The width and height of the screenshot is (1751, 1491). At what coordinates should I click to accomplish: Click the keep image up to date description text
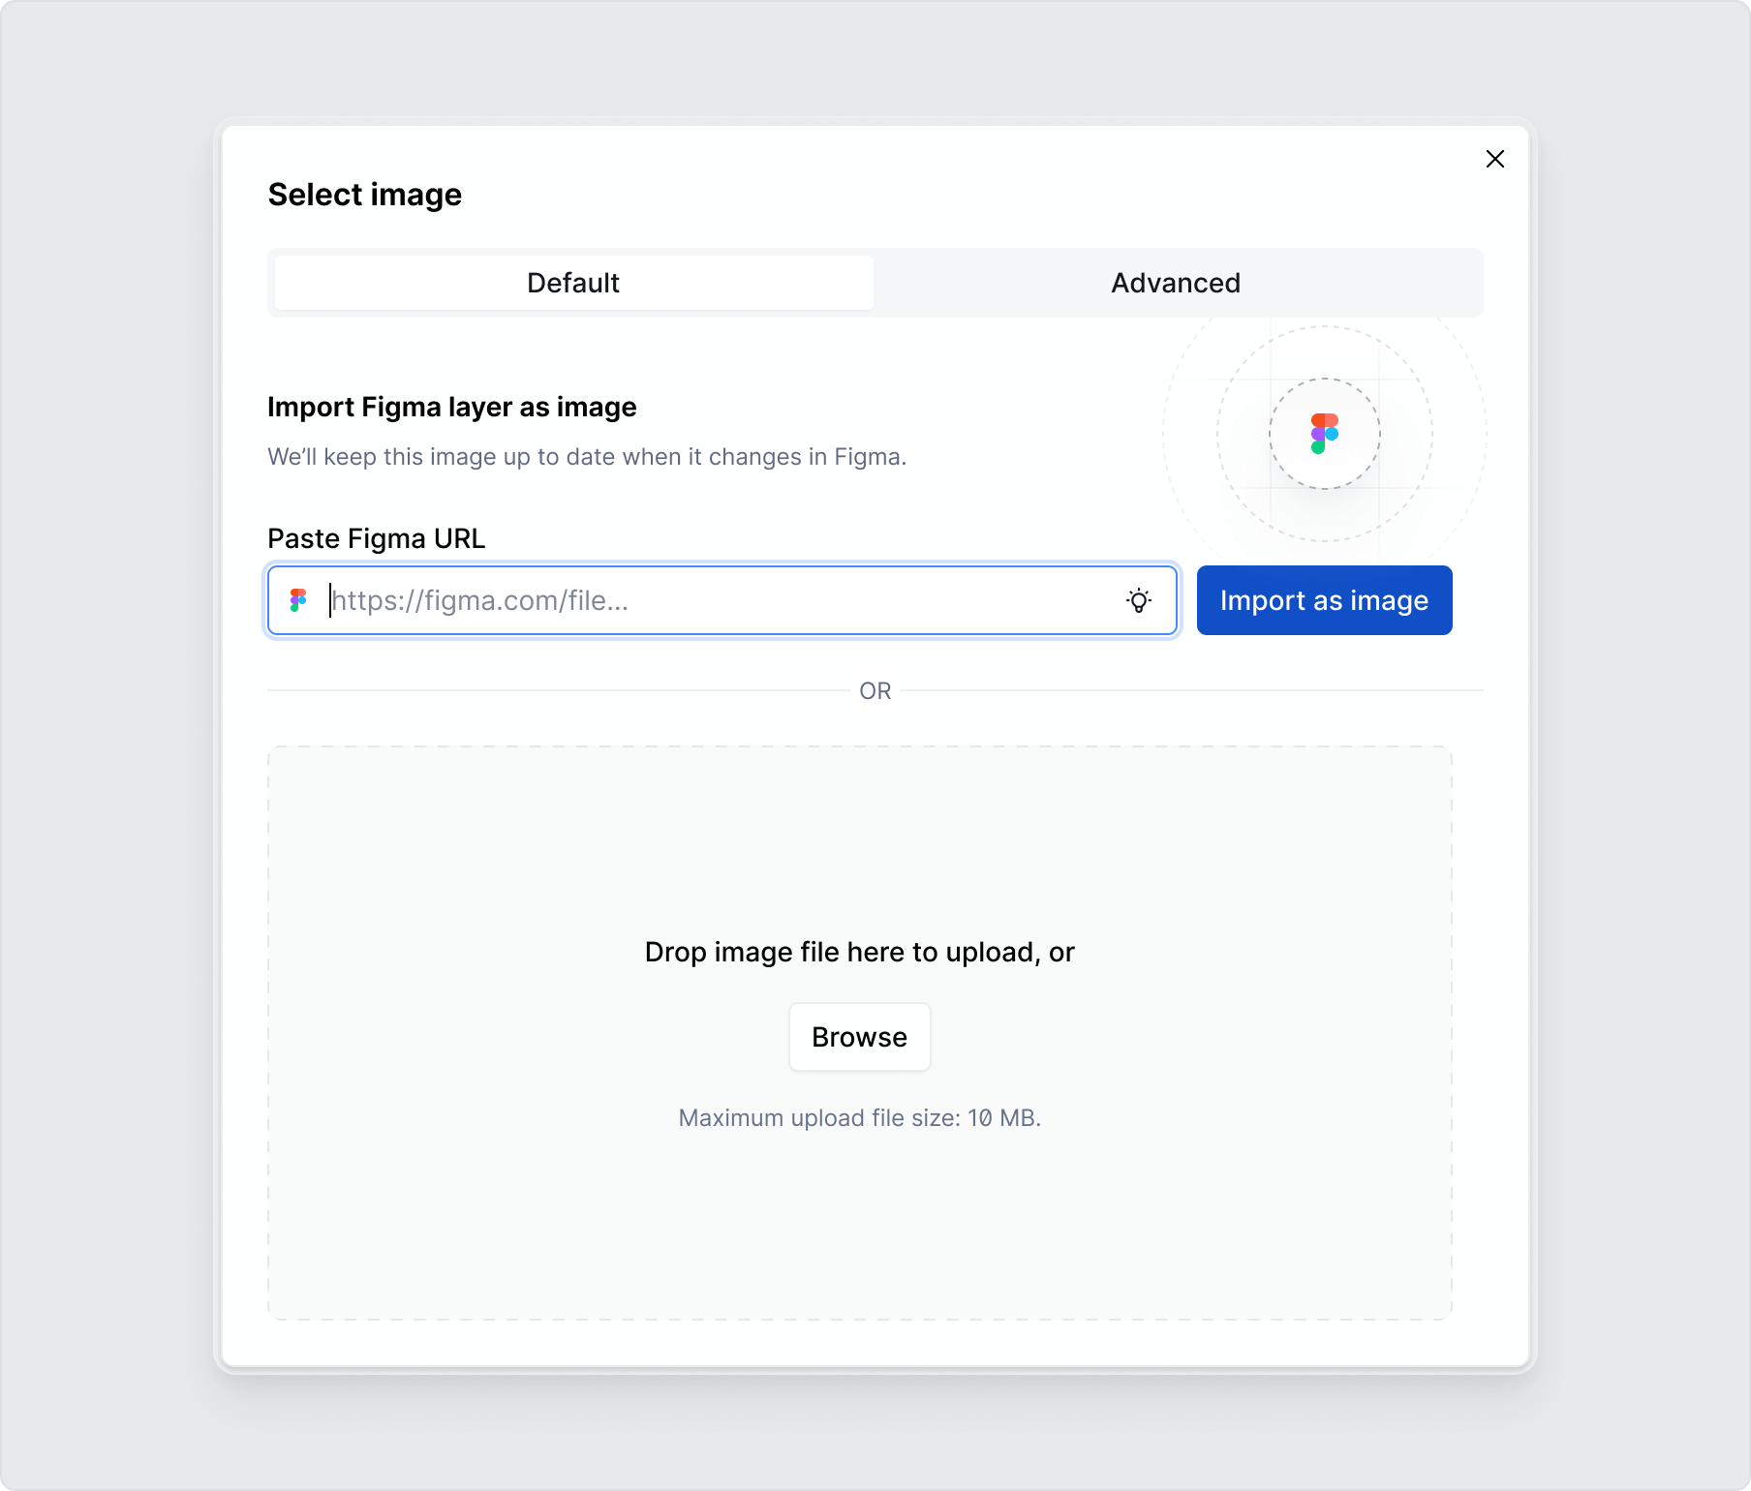pos(588,456)
